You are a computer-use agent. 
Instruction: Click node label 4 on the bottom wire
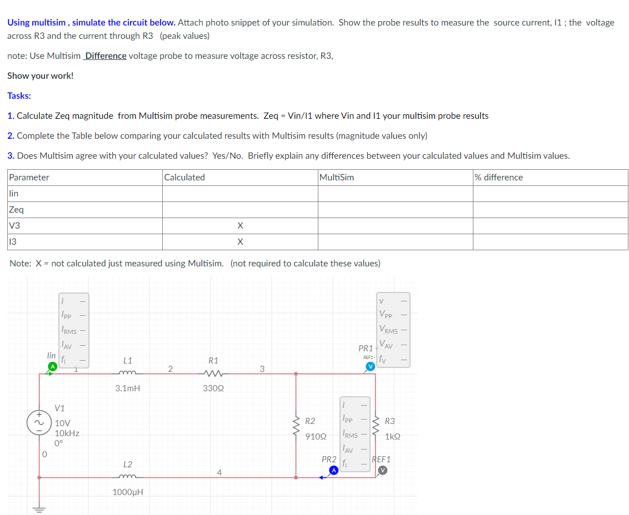point(219,472)
